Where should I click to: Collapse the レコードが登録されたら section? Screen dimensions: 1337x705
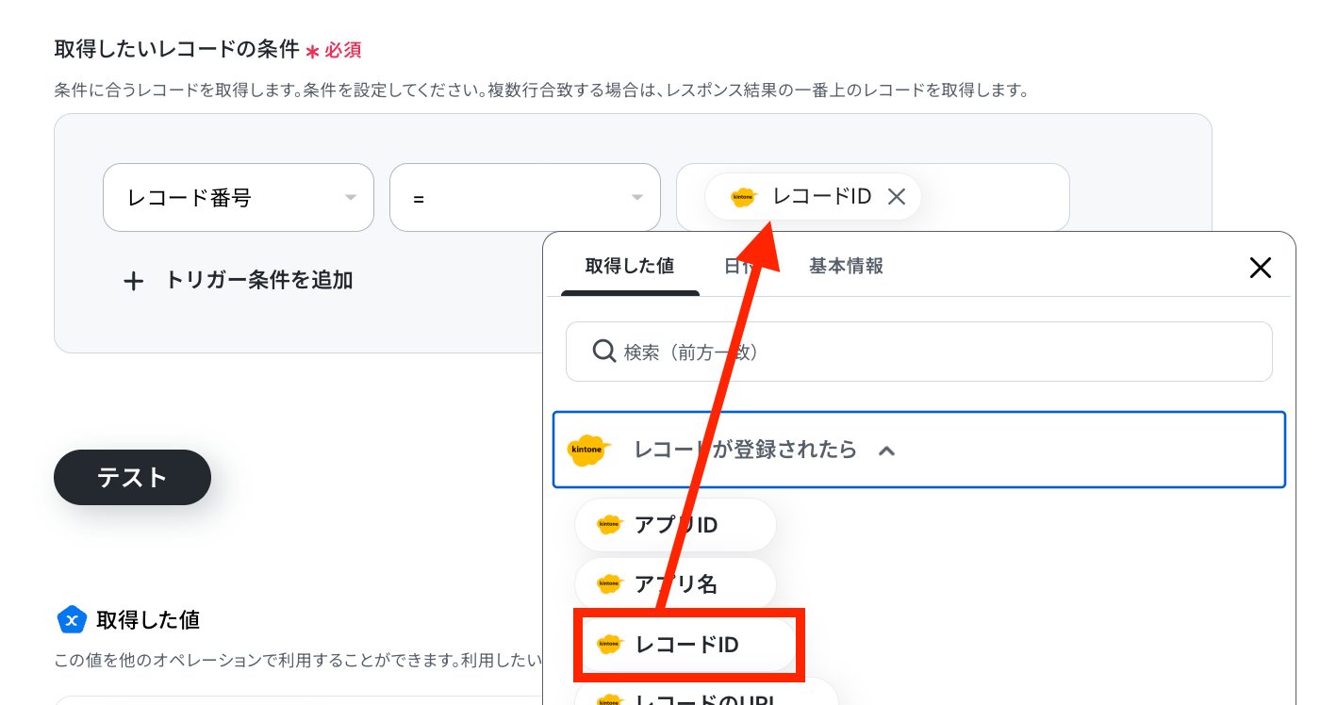pyautogui.click(x=886, y=451)
